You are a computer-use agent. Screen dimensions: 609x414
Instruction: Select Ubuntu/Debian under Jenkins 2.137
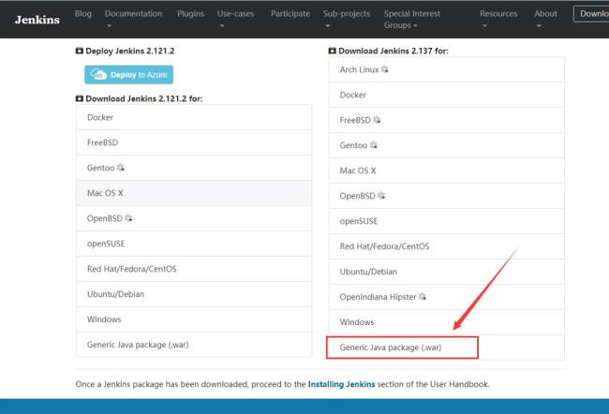447,272
